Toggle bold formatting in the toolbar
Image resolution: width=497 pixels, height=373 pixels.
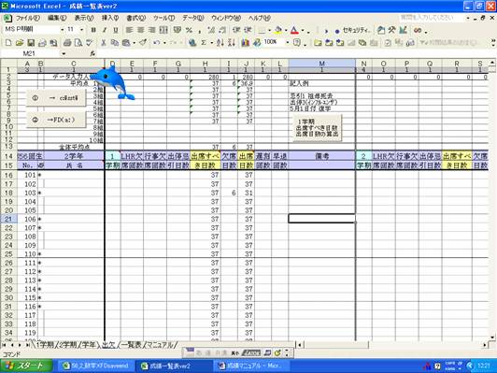click(x=93, y=30)
